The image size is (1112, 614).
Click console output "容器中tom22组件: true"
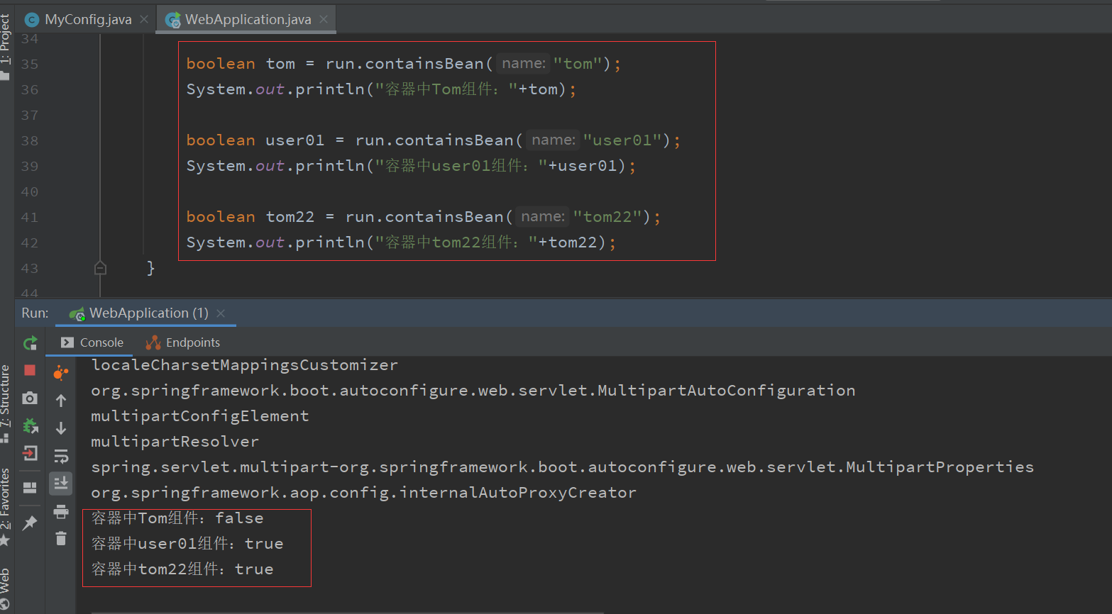(x=182, y=569)
